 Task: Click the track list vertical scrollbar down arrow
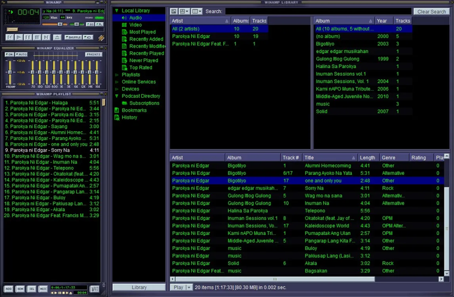click(x=446, y=273)
